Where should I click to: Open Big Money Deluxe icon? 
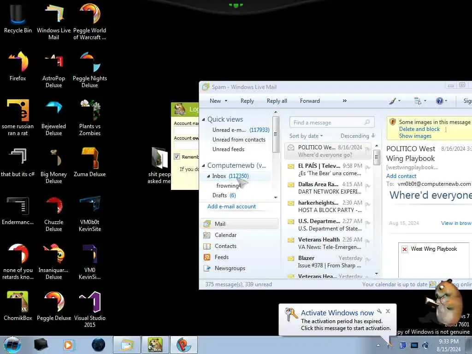pos(53,165)
